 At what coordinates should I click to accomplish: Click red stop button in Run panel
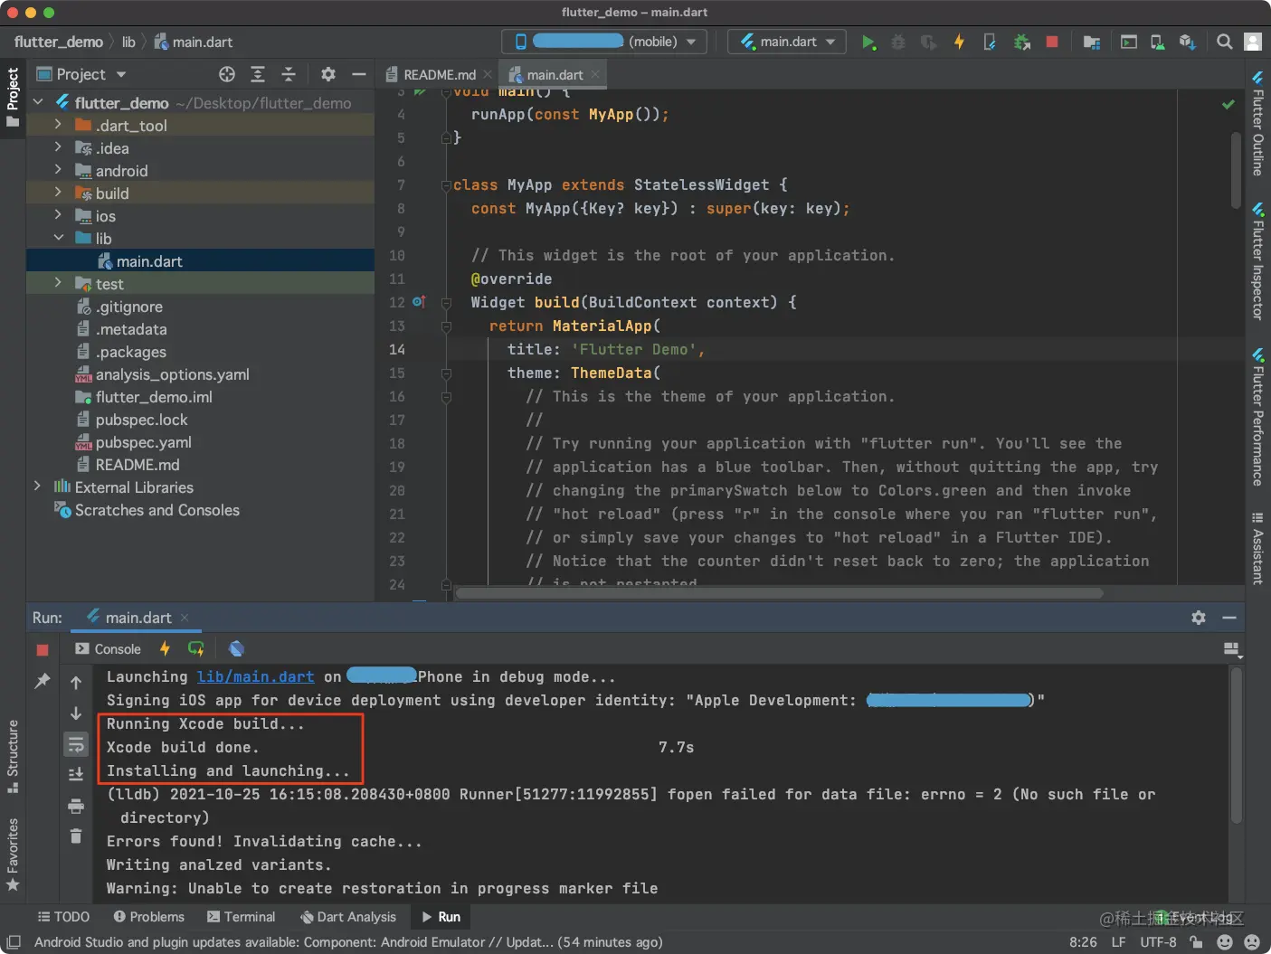coord(43,650)
